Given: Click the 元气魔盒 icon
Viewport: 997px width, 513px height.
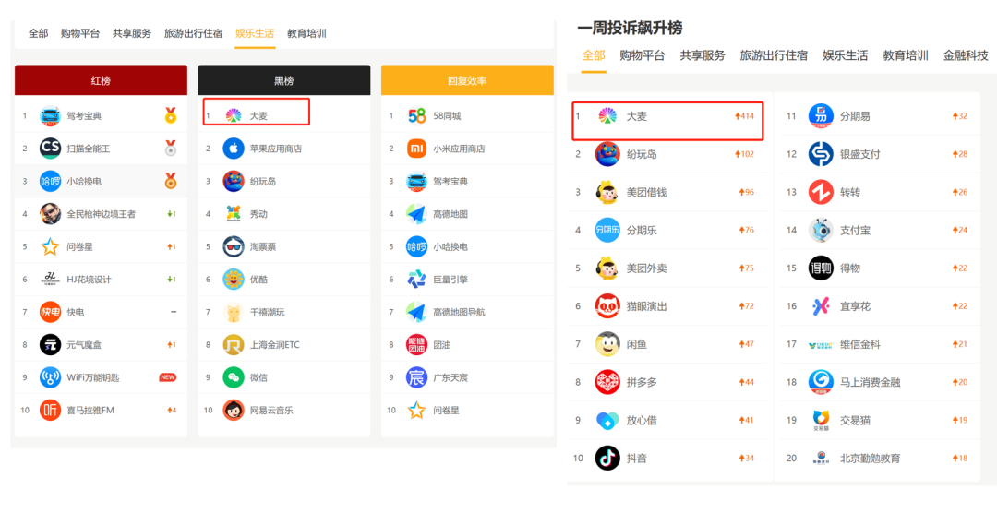Looking at the screenshot, I should click(50, 344).
